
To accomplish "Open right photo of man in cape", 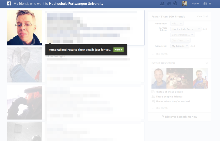I will pyautogui.click(x=200, y=78).
